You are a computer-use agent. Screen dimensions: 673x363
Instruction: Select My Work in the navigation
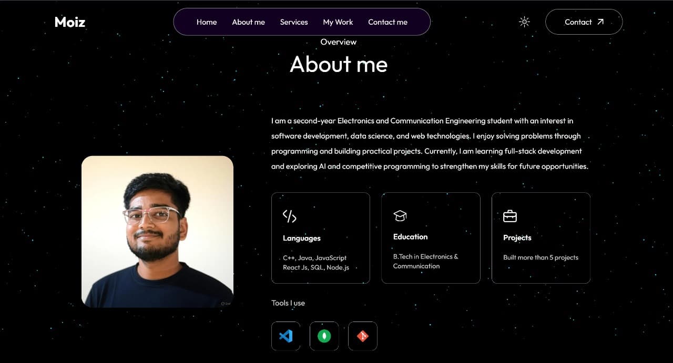click(338, 22)
